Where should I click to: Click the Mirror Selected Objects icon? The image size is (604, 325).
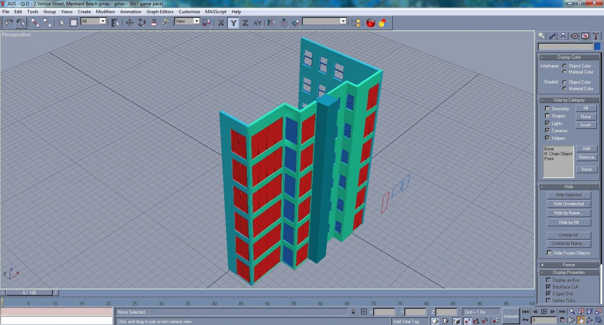[x=271, y=22]
